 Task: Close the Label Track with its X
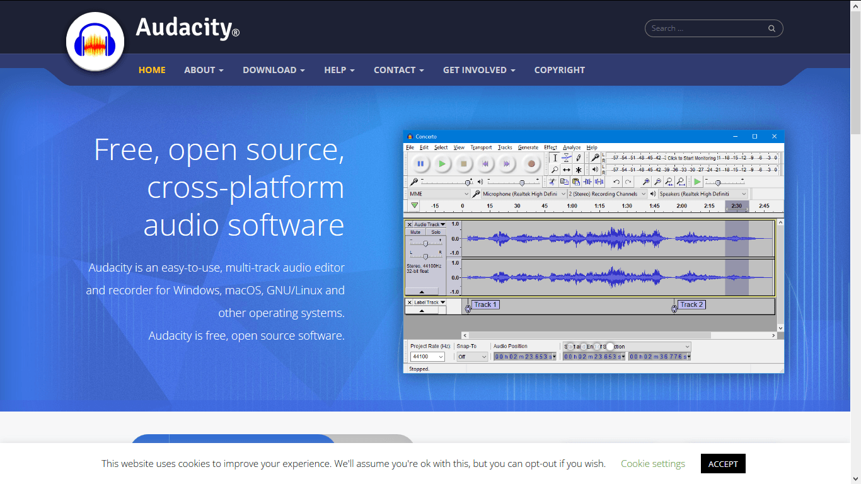pyautogui.click(x=409, y=302)
